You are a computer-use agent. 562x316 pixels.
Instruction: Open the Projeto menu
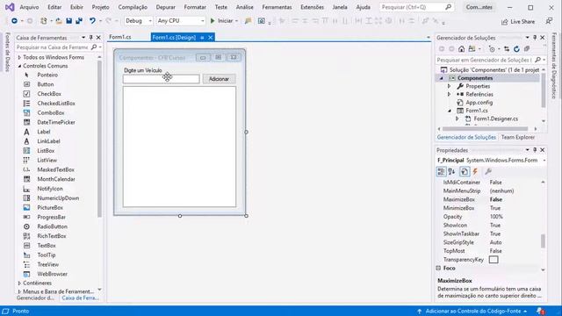[x=100, y=7]
